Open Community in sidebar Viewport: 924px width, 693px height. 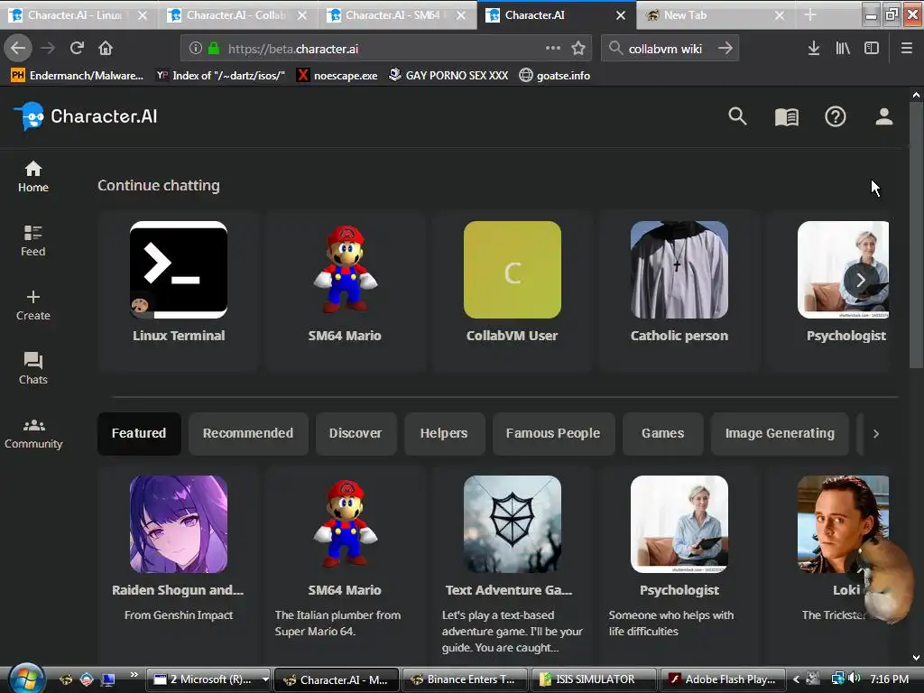coord(33,432)
